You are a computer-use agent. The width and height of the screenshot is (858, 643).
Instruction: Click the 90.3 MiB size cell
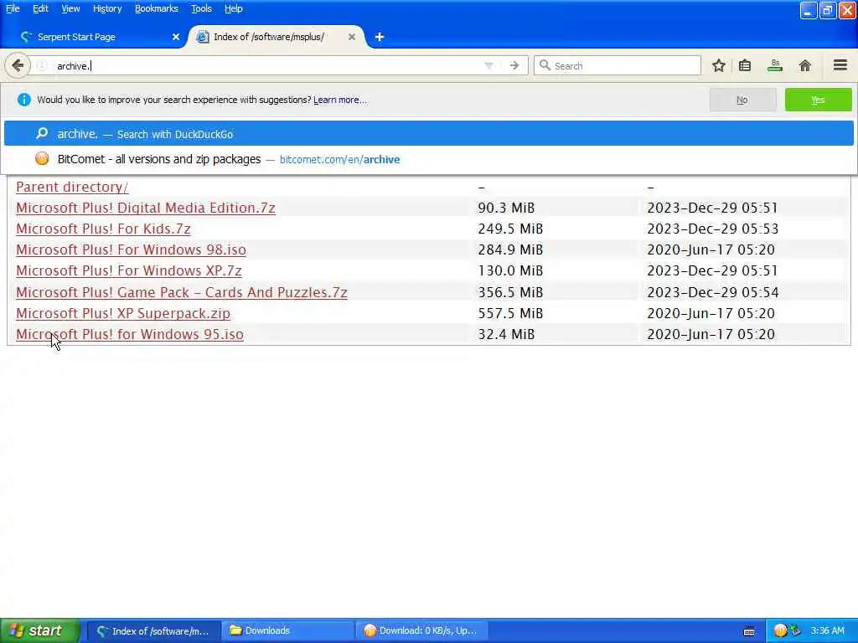tap(506, 208)
